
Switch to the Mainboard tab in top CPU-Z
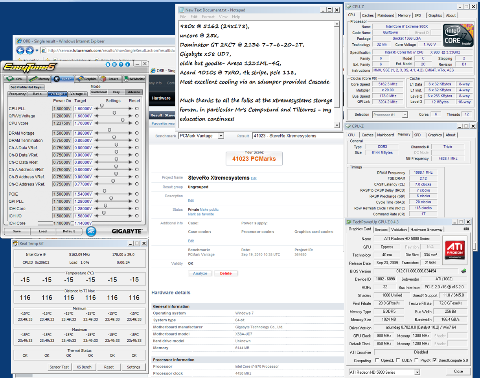coord(386,15)
